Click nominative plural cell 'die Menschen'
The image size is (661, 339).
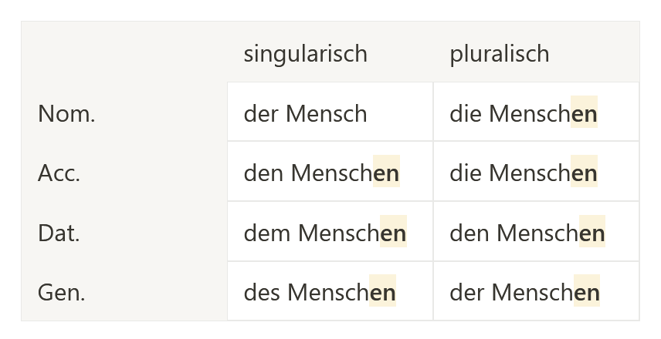[x=536, y=112]
